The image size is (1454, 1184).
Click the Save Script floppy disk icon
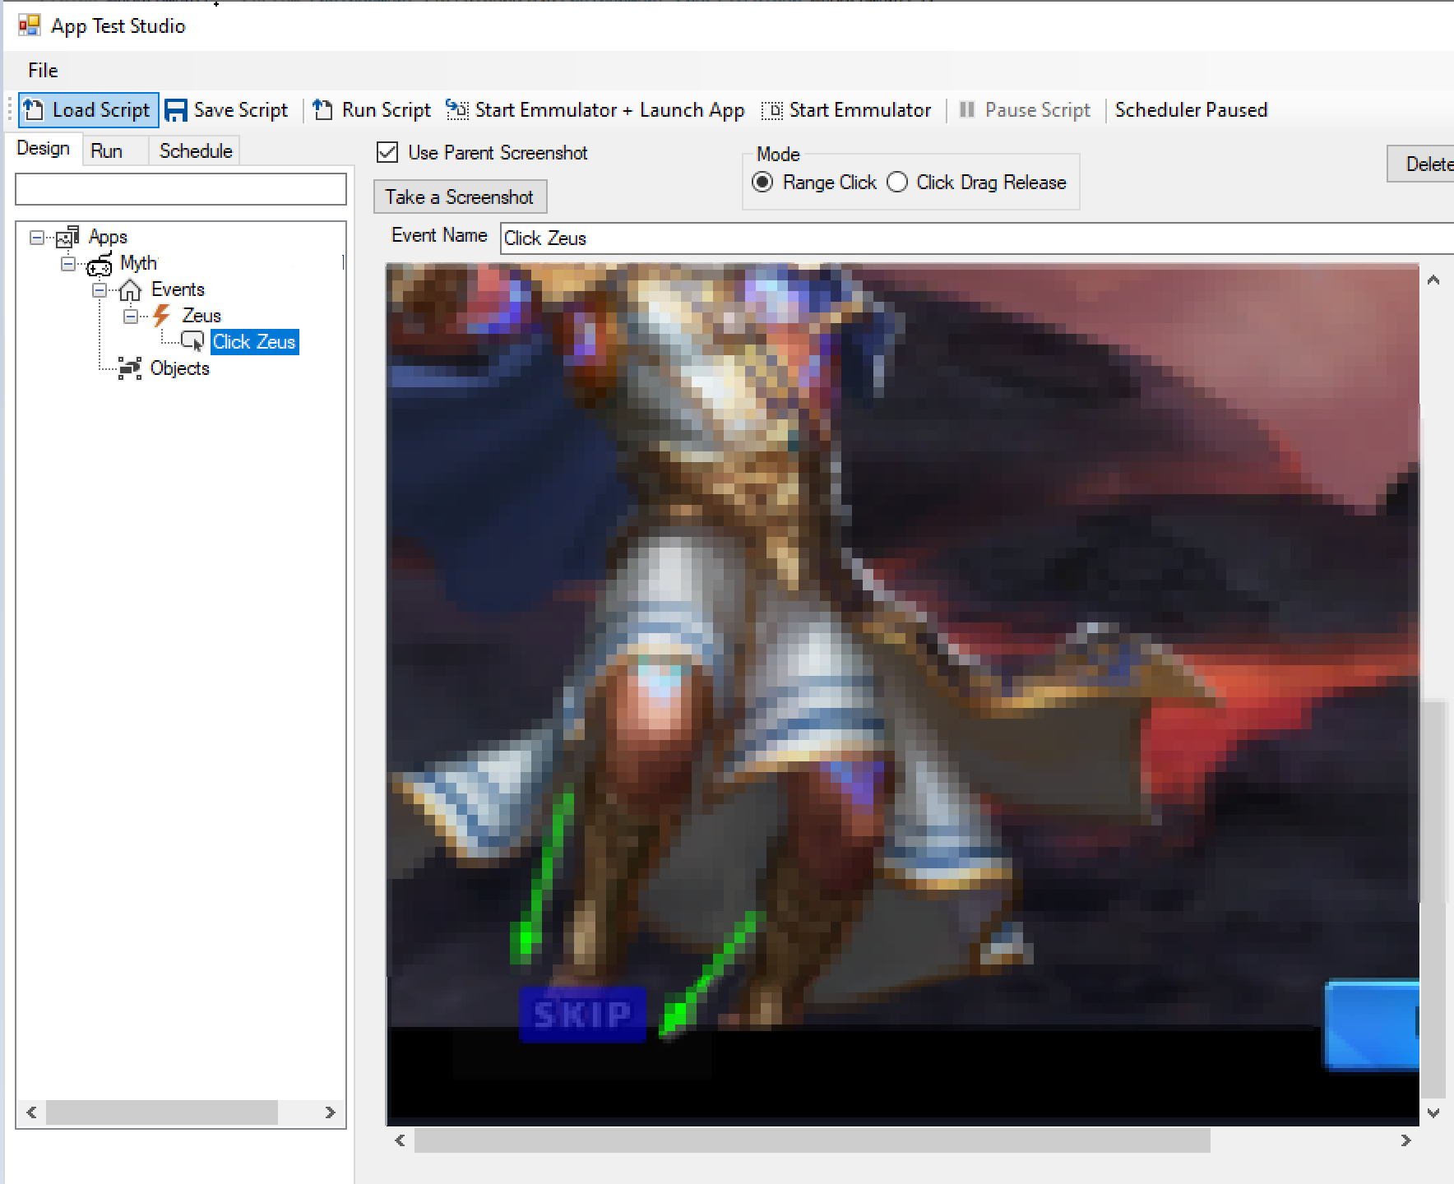175,110
